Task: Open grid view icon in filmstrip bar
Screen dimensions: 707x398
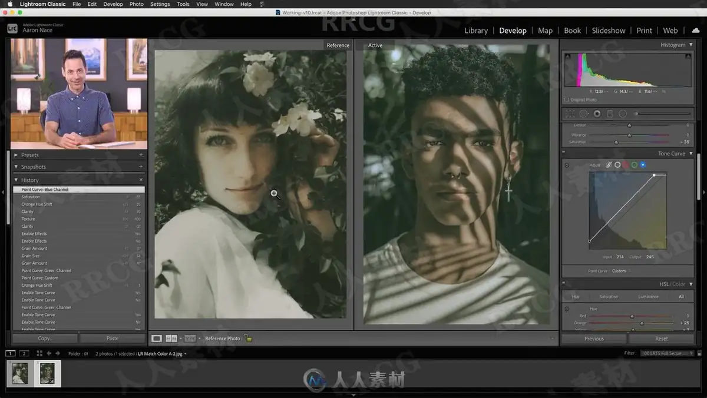Action: (x=39, y=353)
